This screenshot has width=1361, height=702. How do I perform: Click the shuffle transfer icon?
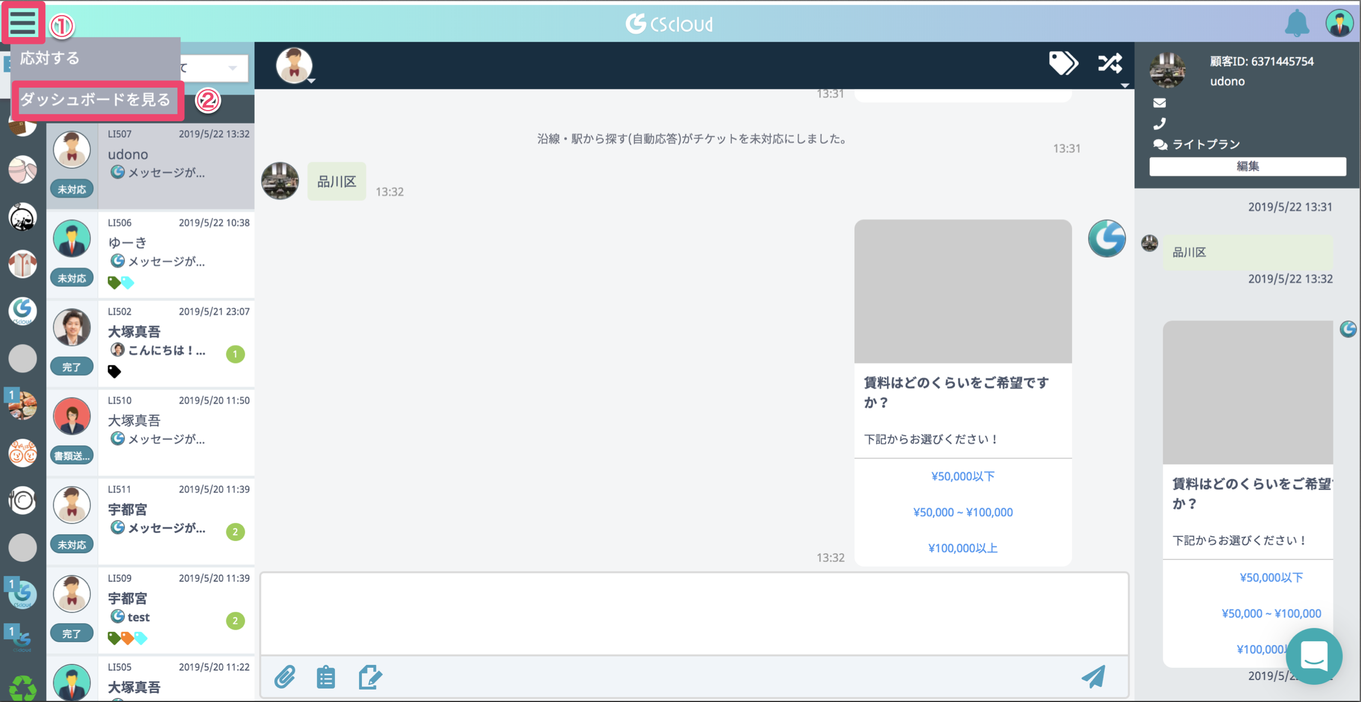1110,63
